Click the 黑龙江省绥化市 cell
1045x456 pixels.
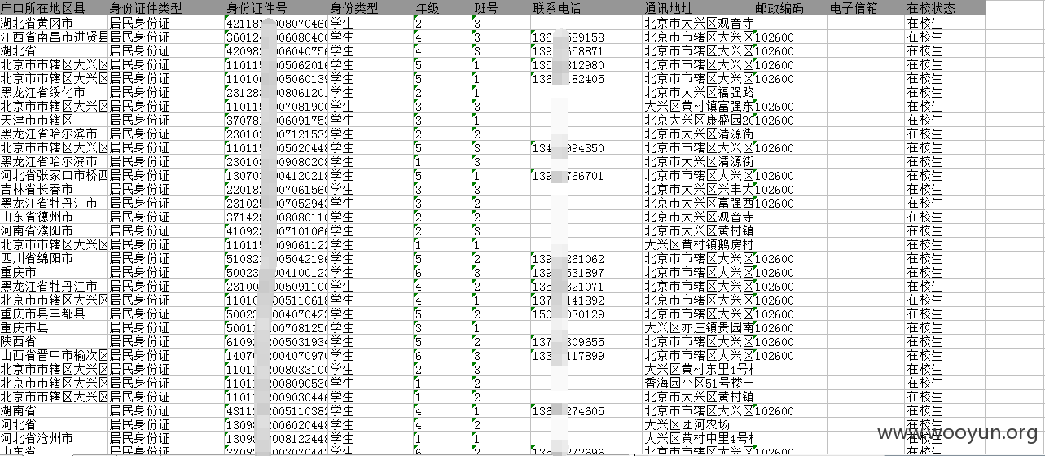54,93
